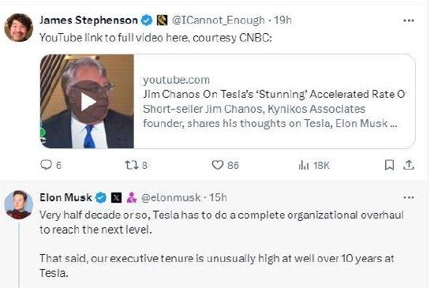This screenshot has height=288, width=434.
Task: Click the purple subscriber icon by @elonmusk
Action: click(132, 197)
